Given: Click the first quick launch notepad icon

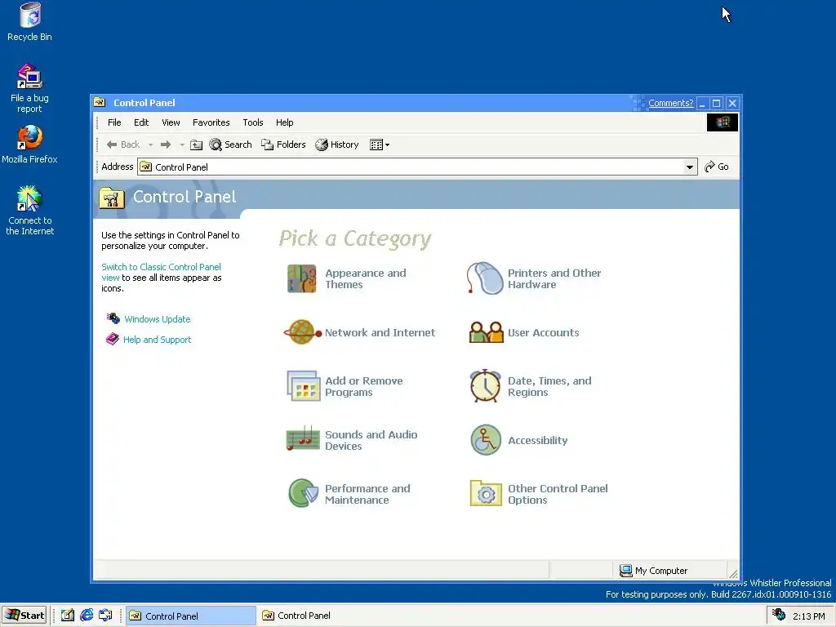Looking at the screenshot, I should 67,616.
